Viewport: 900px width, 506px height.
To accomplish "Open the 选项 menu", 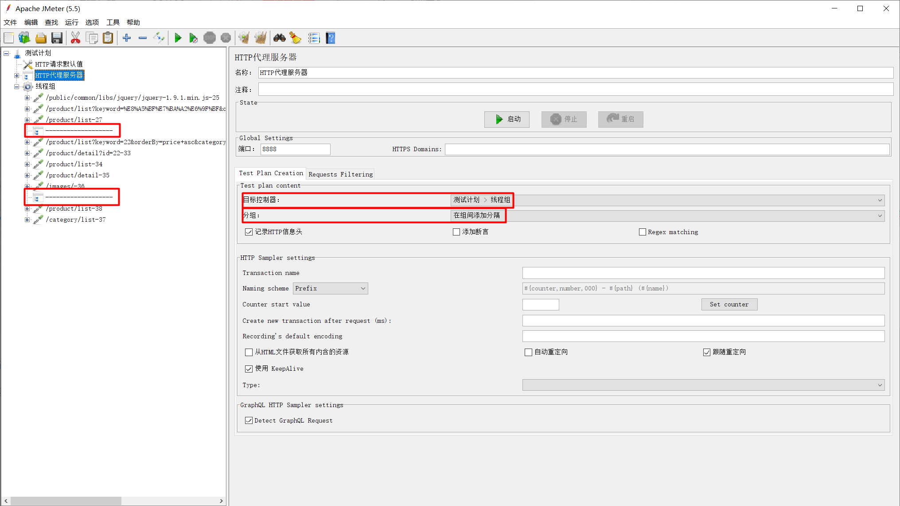I will [92, 23].
